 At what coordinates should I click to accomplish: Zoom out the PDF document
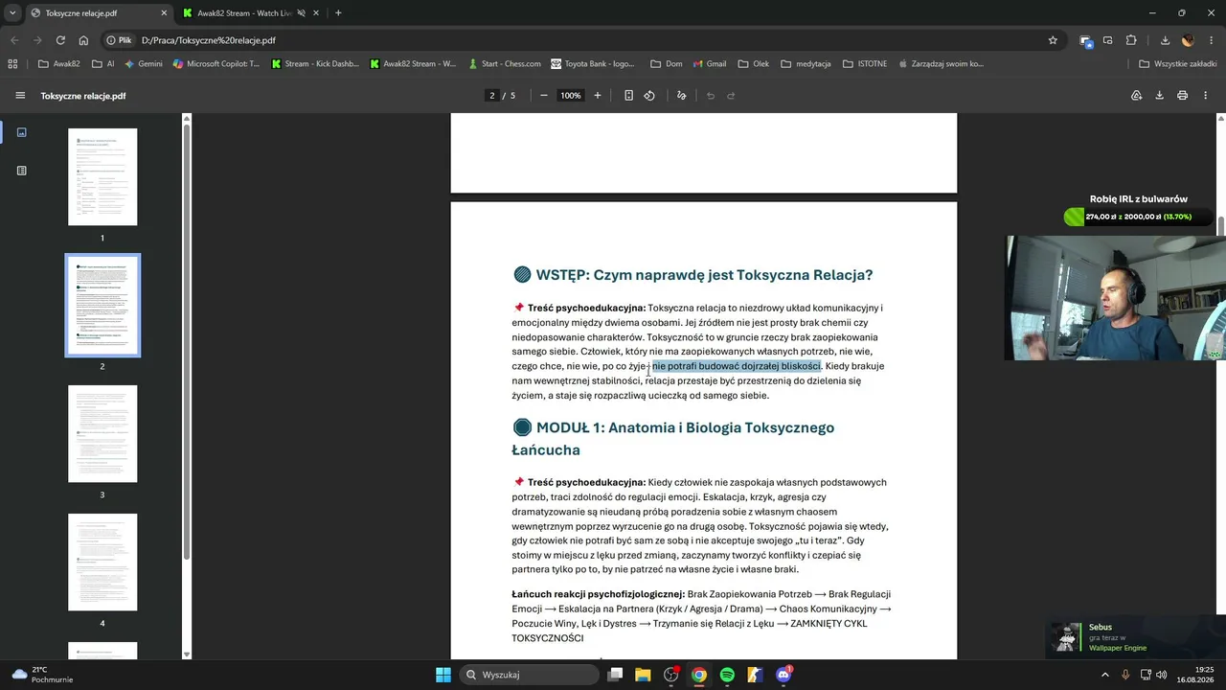click(544, 96)
